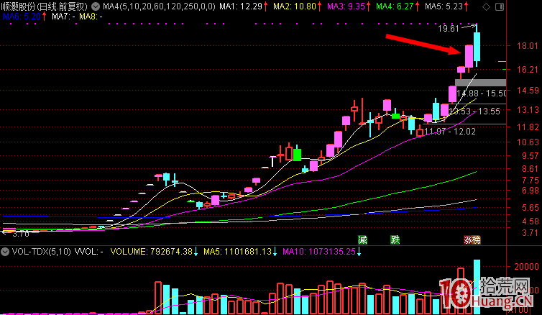This screenshot has width=542, height=315.
Task: Click the 3.71 price axis label
Action: point(530,233)
